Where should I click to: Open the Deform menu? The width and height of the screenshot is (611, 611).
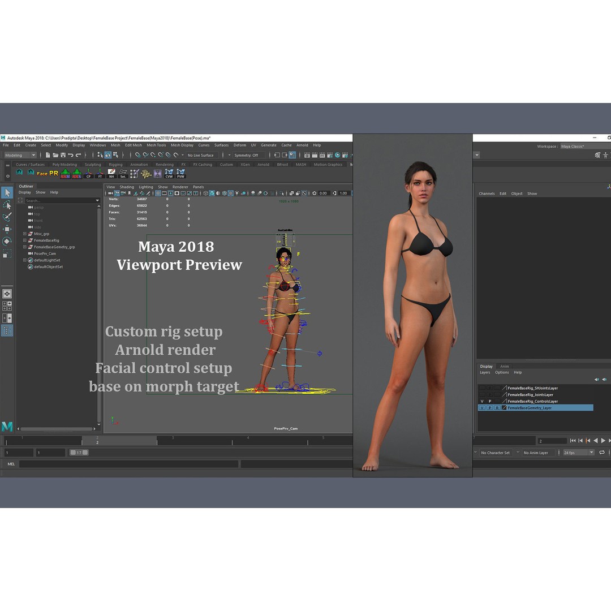click(240, 145)
